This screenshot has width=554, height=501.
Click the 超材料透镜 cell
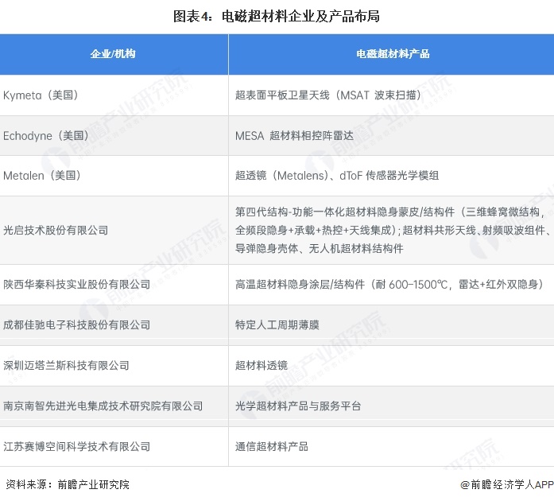coord(391,366)
